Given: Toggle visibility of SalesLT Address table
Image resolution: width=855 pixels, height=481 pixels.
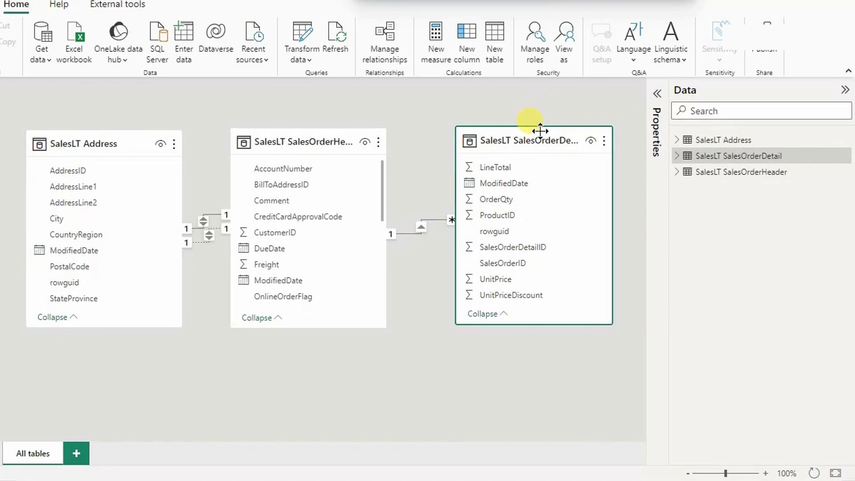Looking at the screenshot, I should click(x=160, y=144).
